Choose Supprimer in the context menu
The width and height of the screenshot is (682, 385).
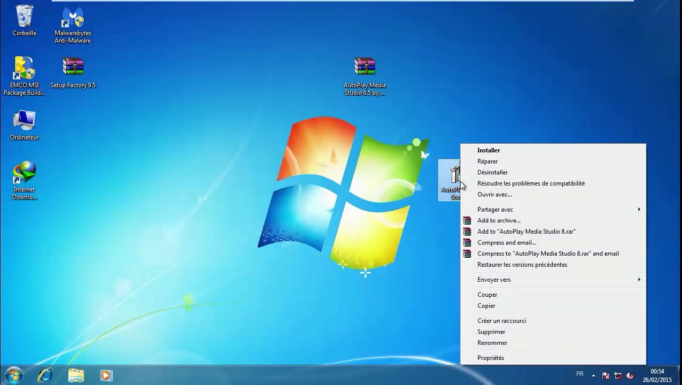(553, 332)
